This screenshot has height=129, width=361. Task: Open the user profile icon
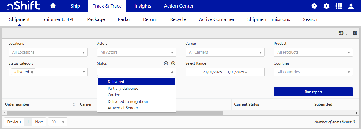[351, 6]
